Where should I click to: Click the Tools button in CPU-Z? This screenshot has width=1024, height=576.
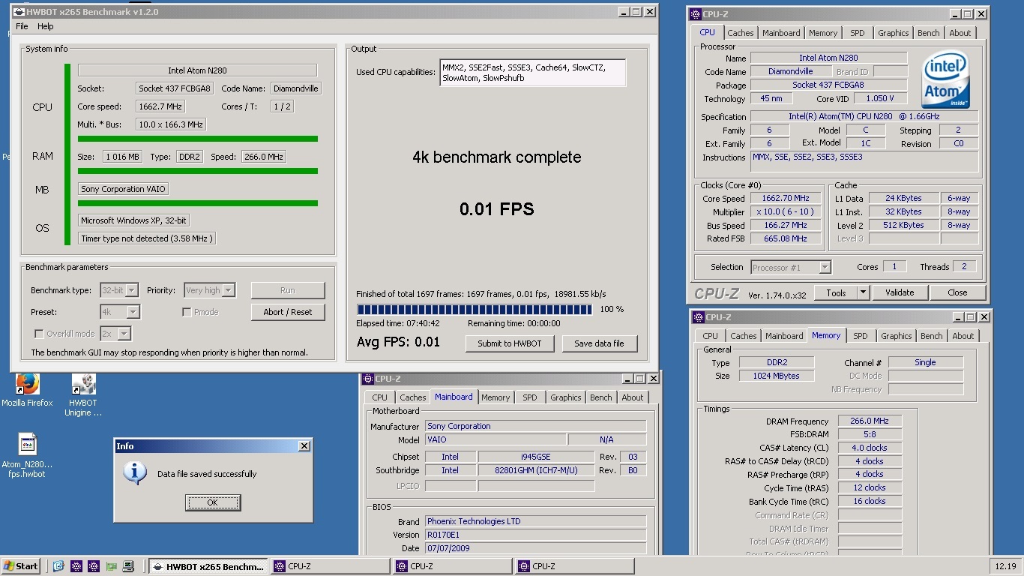(836, 292)
